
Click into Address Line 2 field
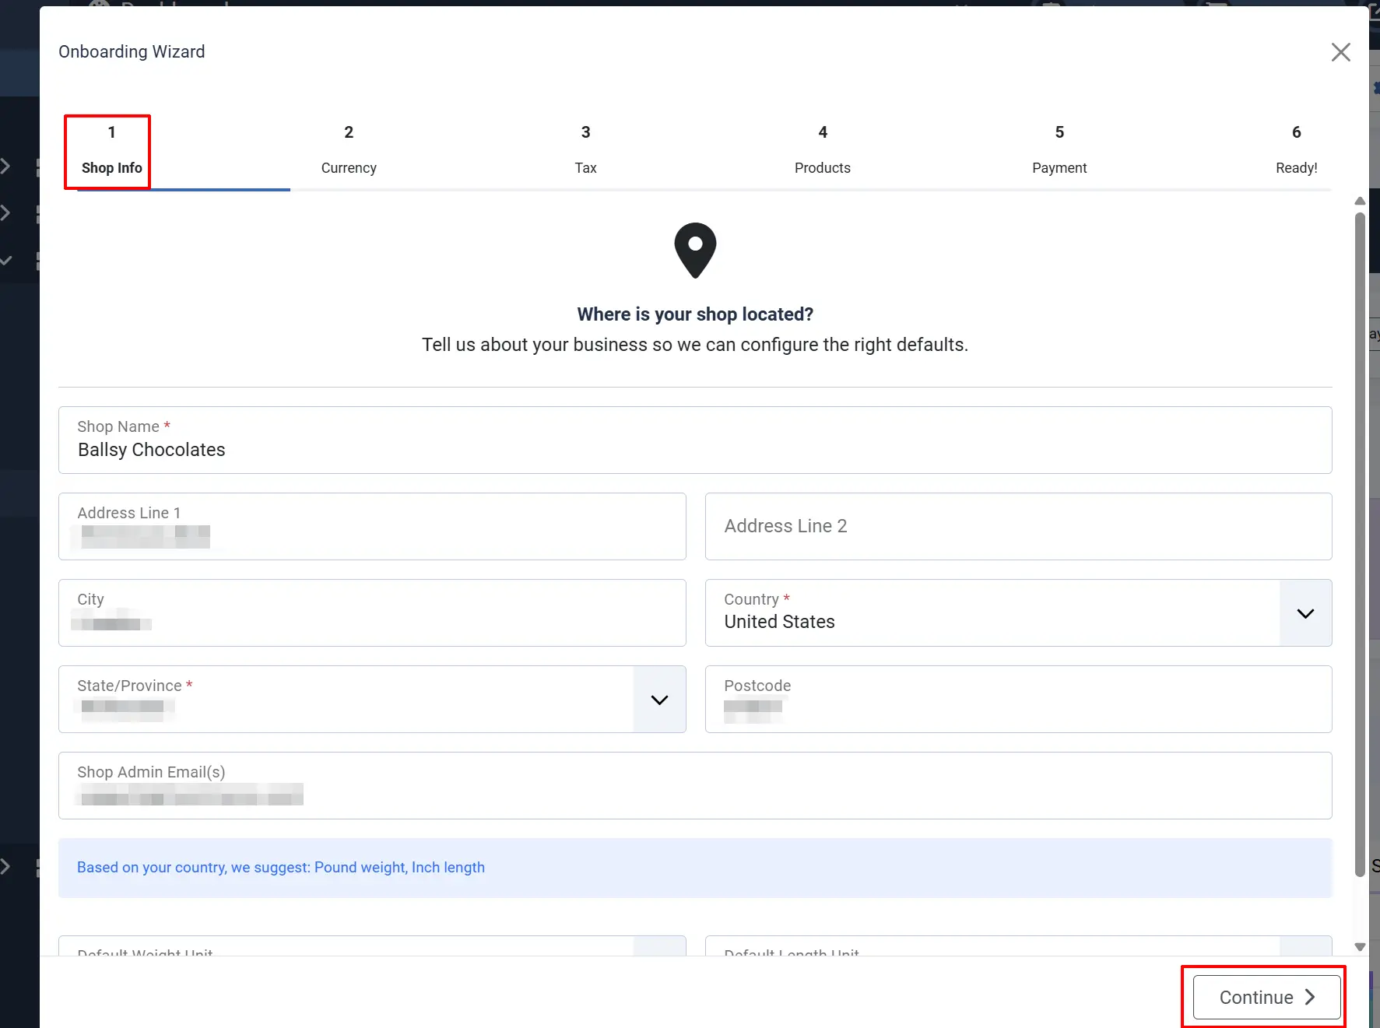[1018, 526]
